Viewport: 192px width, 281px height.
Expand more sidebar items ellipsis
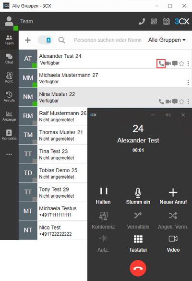coord(9,154)
